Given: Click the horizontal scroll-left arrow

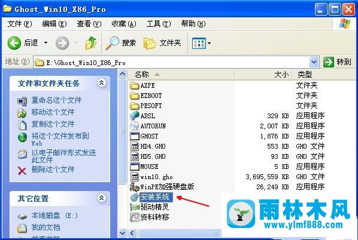Looking at the screenshot, I should pyautogui.click(x=132, y=233).
